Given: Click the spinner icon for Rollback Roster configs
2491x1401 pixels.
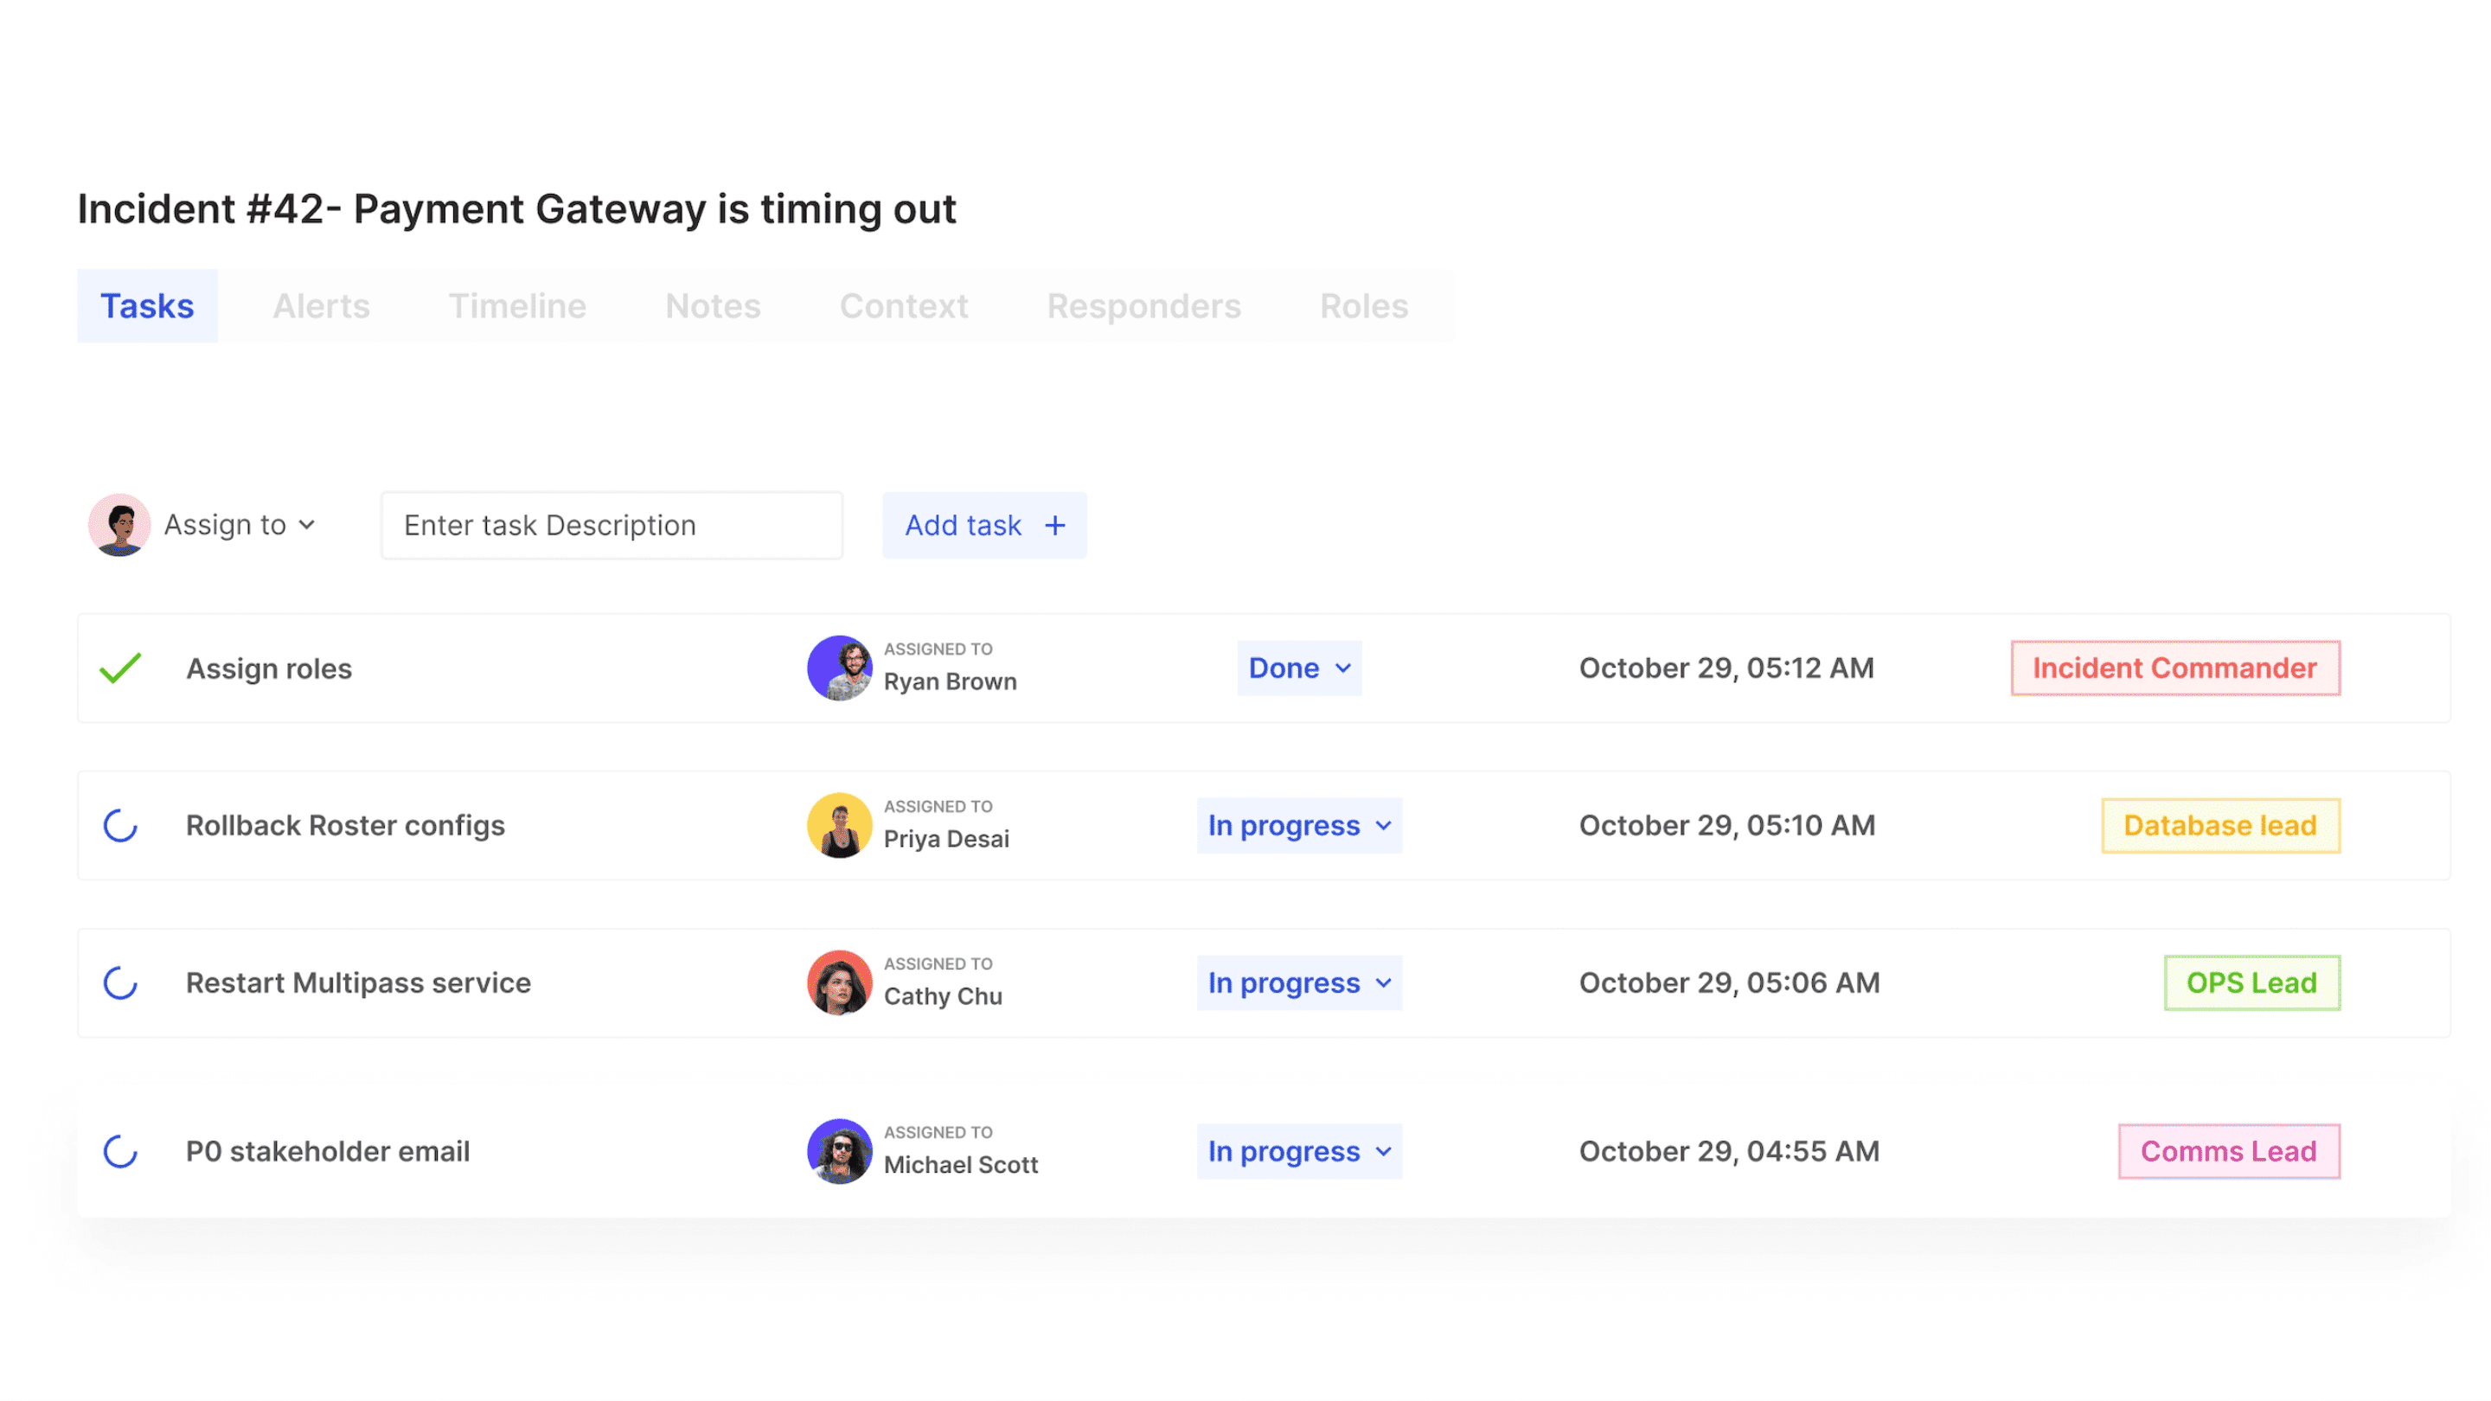Looking at the screenshot, I should [x=121, y=826].
